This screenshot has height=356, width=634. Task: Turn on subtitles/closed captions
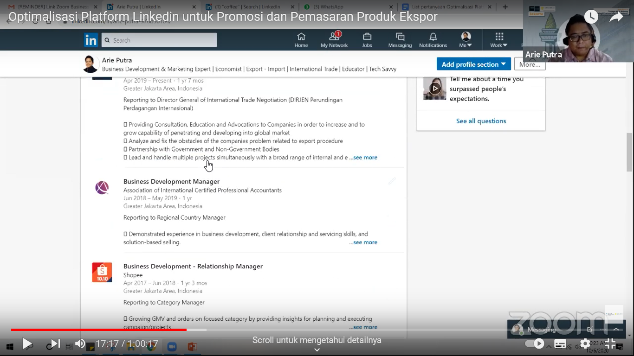[x=560, y=343]
